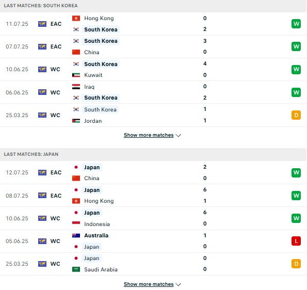
Task: Click chevron next to Japan's Show more matches
Action: pos(179,284)
